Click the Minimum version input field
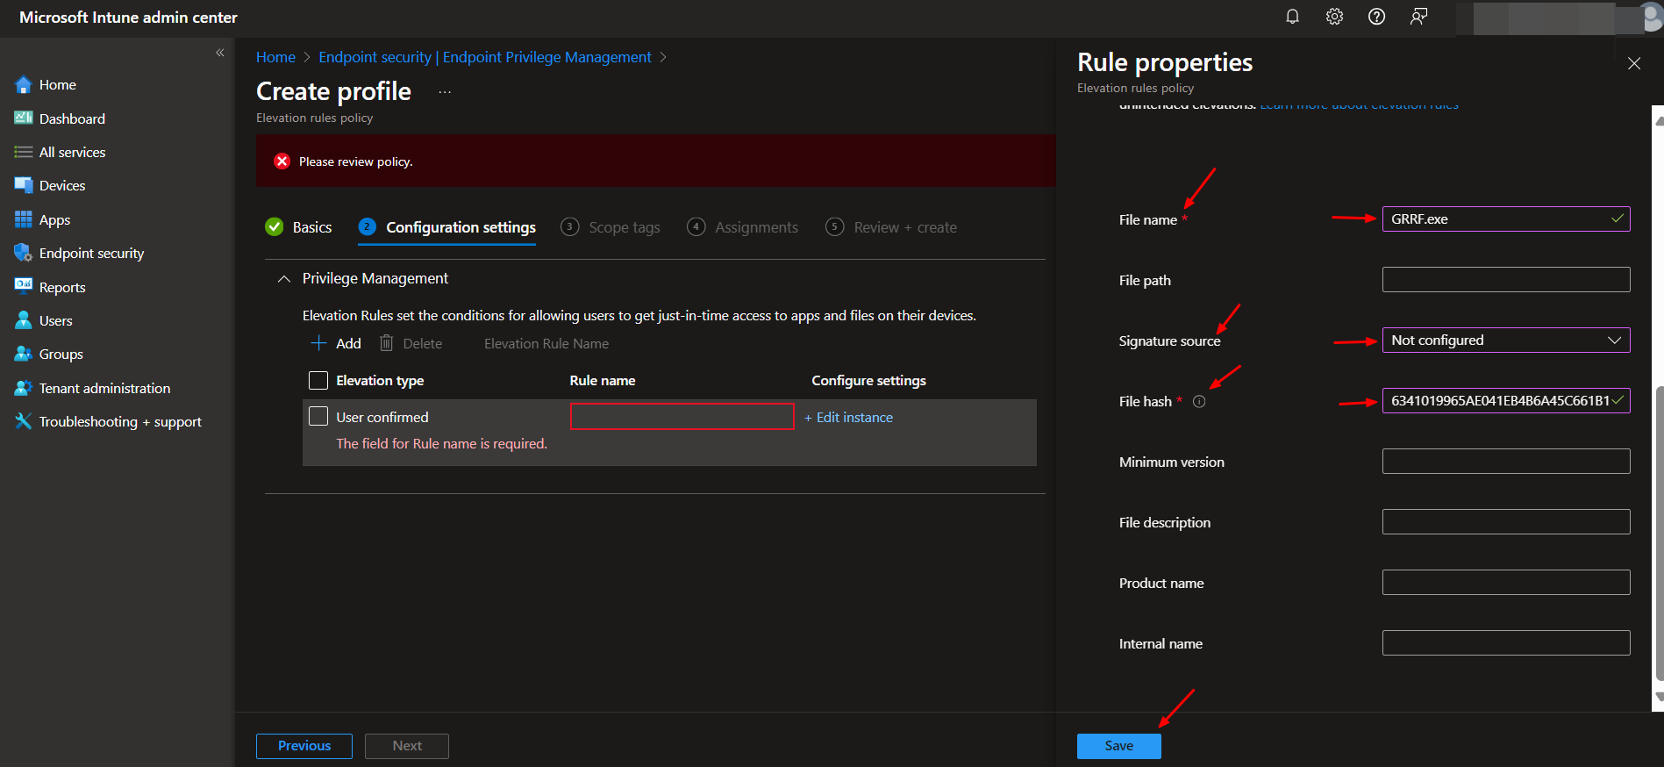Viewport: 1664px width, 767px height. tap(1505, 462)
